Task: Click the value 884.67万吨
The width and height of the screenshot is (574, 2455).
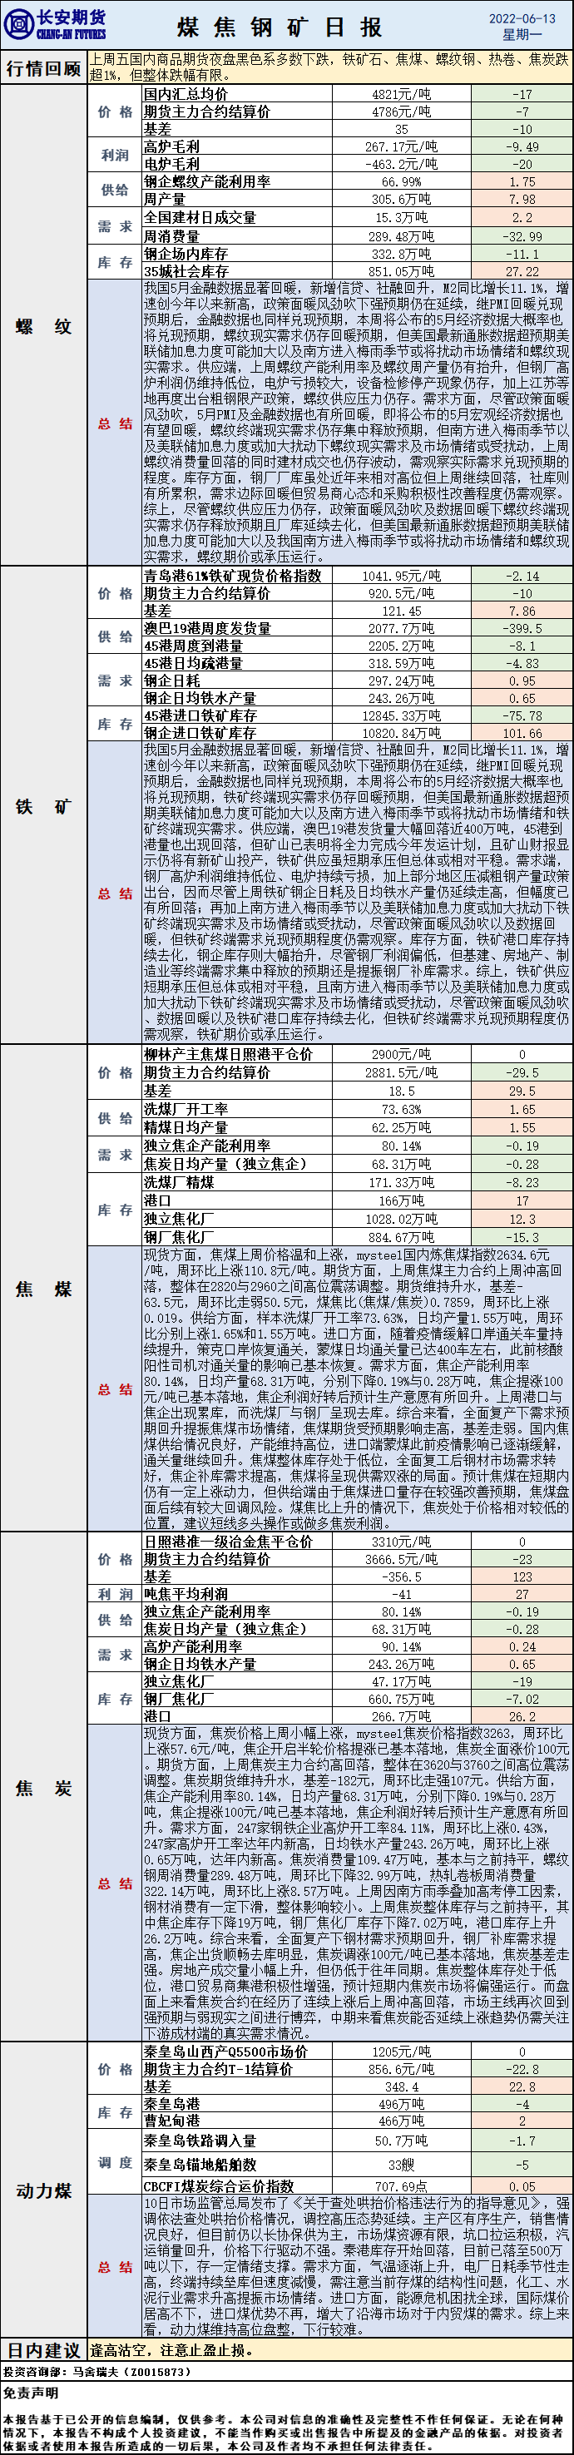Action: click(402, 1237)
